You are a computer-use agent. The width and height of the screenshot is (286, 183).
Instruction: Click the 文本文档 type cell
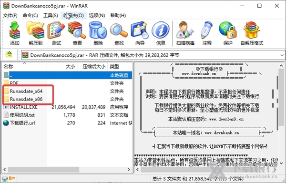tap(119, 115)
